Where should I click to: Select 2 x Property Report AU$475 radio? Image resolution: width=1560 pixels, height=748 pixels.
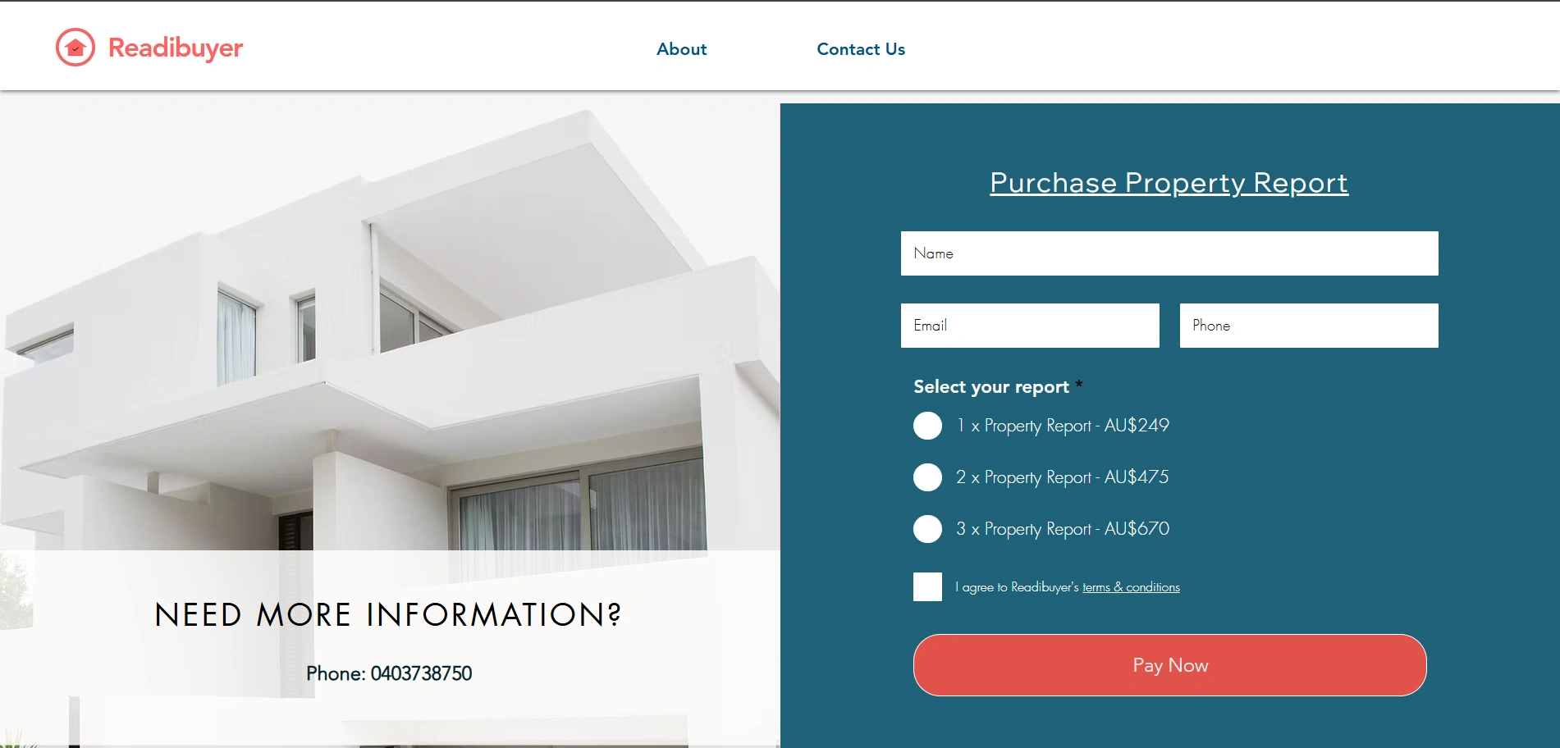pyautogui.click(x=927, y=477)
